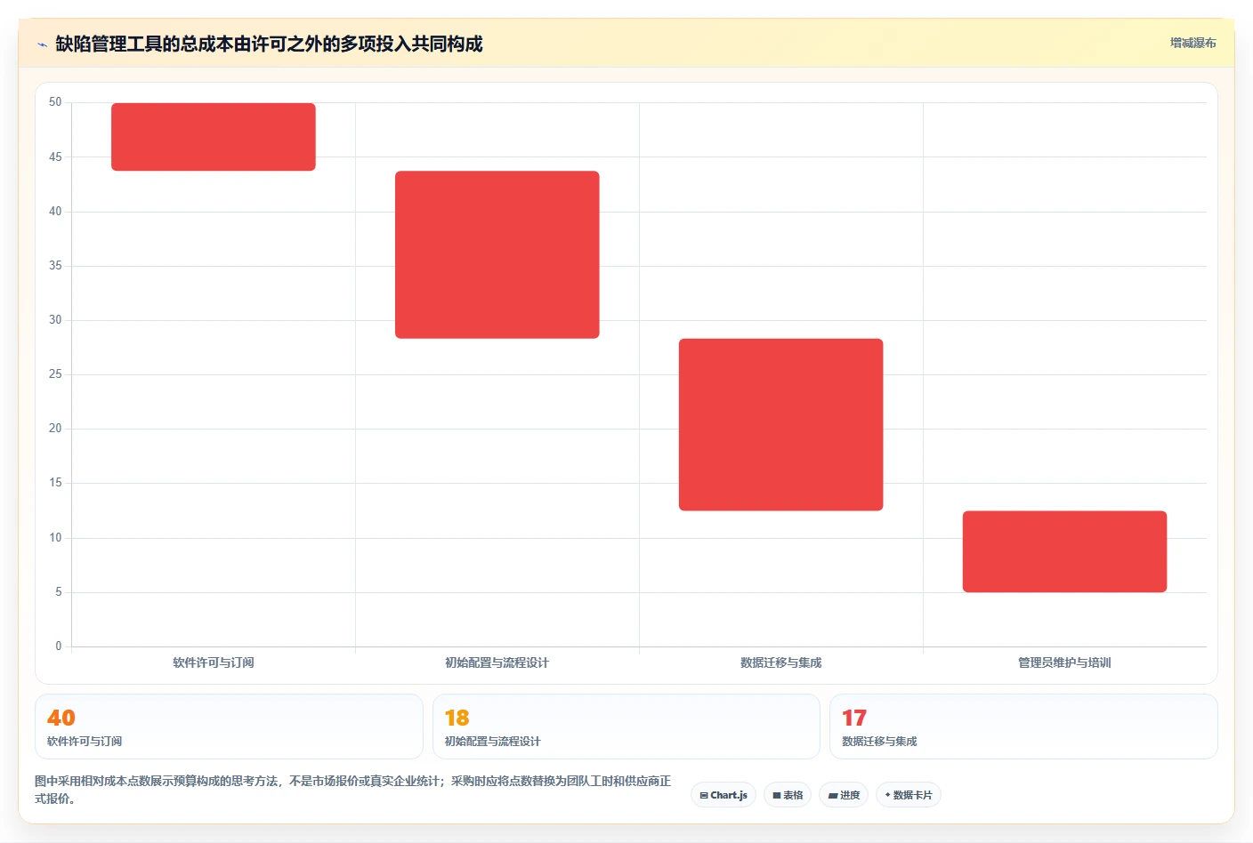Click the x-axis label 数据迁移与集成
1253x843 pixels.
pos(781,662)
